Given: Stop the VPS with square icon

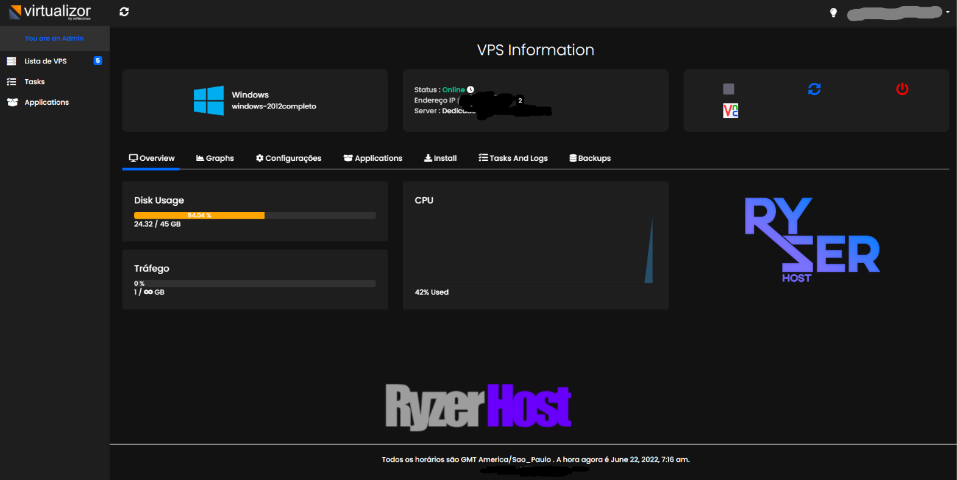Looking at the screenshot, I should click(x=728, y=89).
